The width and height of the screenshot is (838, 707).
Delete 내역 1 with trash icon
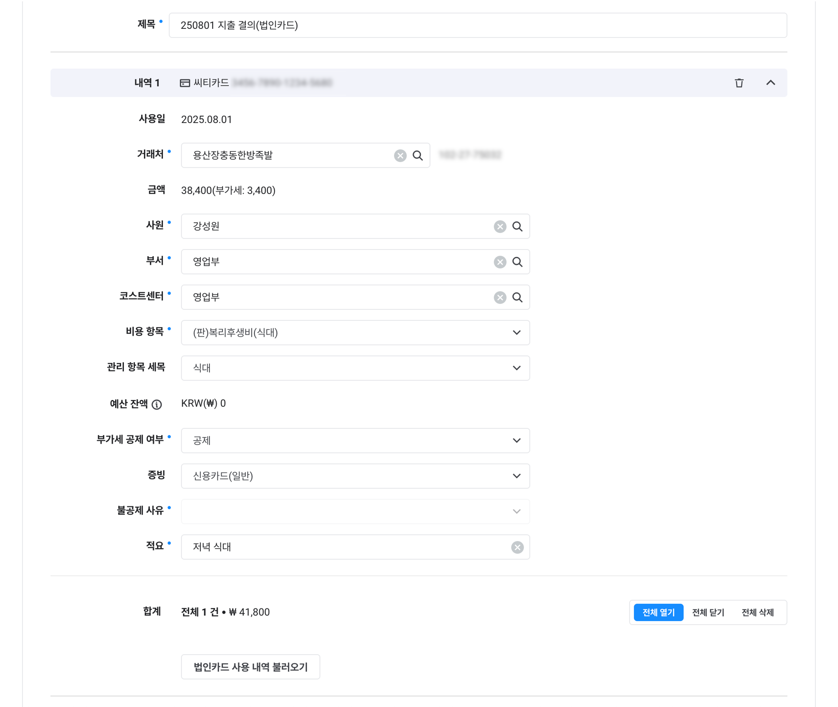pyautogui.click(x=739, y=83)
